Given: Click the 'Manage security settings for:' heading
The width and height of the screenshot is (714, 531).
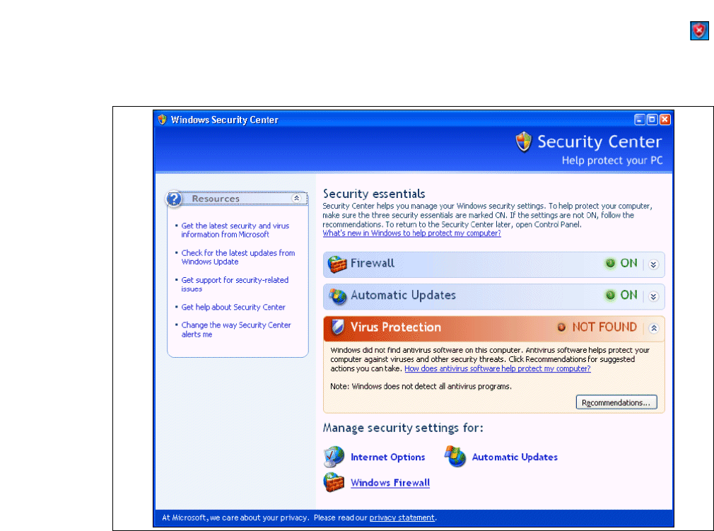Looking at the screenshot, I should (x=403, y=428).
